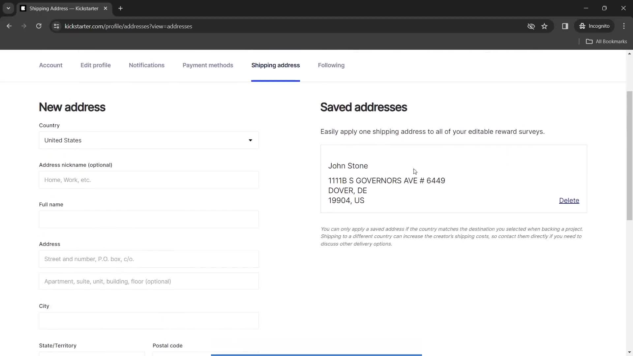This screenshot has height=356, width=633.
Task: Click the browser tab list dropdown arrow
Action: coord(8,8)
